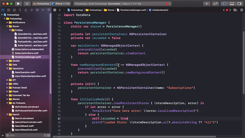The width and height of the screenshot is (245, 138).
Task: Click the Run (play) button
Action: pyautogui.click(x=18, y=4)
